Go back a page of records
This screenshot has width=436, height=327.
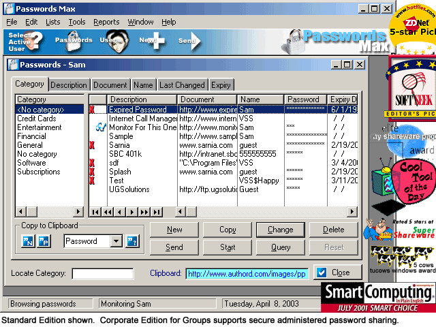[108, 212]
